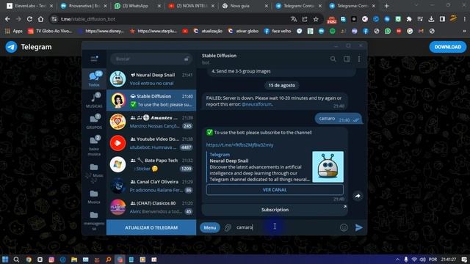
Task: Open TV Globo Ao Vivo bookmark
Action: click(x=50, y=31)
